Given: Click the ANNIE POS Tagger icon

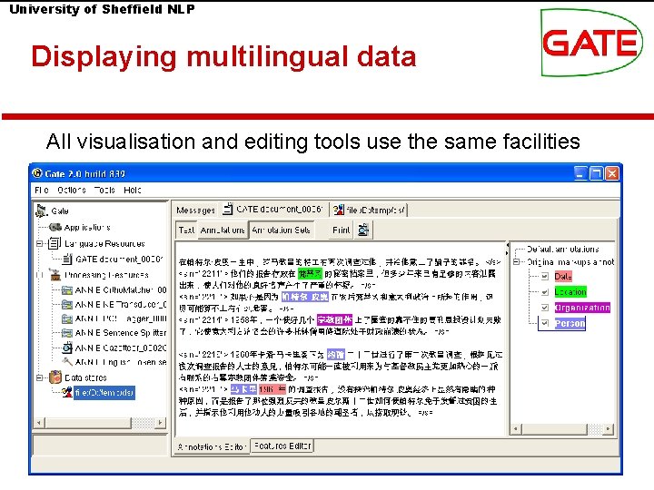Looking at the screenshot, I should coord(66,319).
